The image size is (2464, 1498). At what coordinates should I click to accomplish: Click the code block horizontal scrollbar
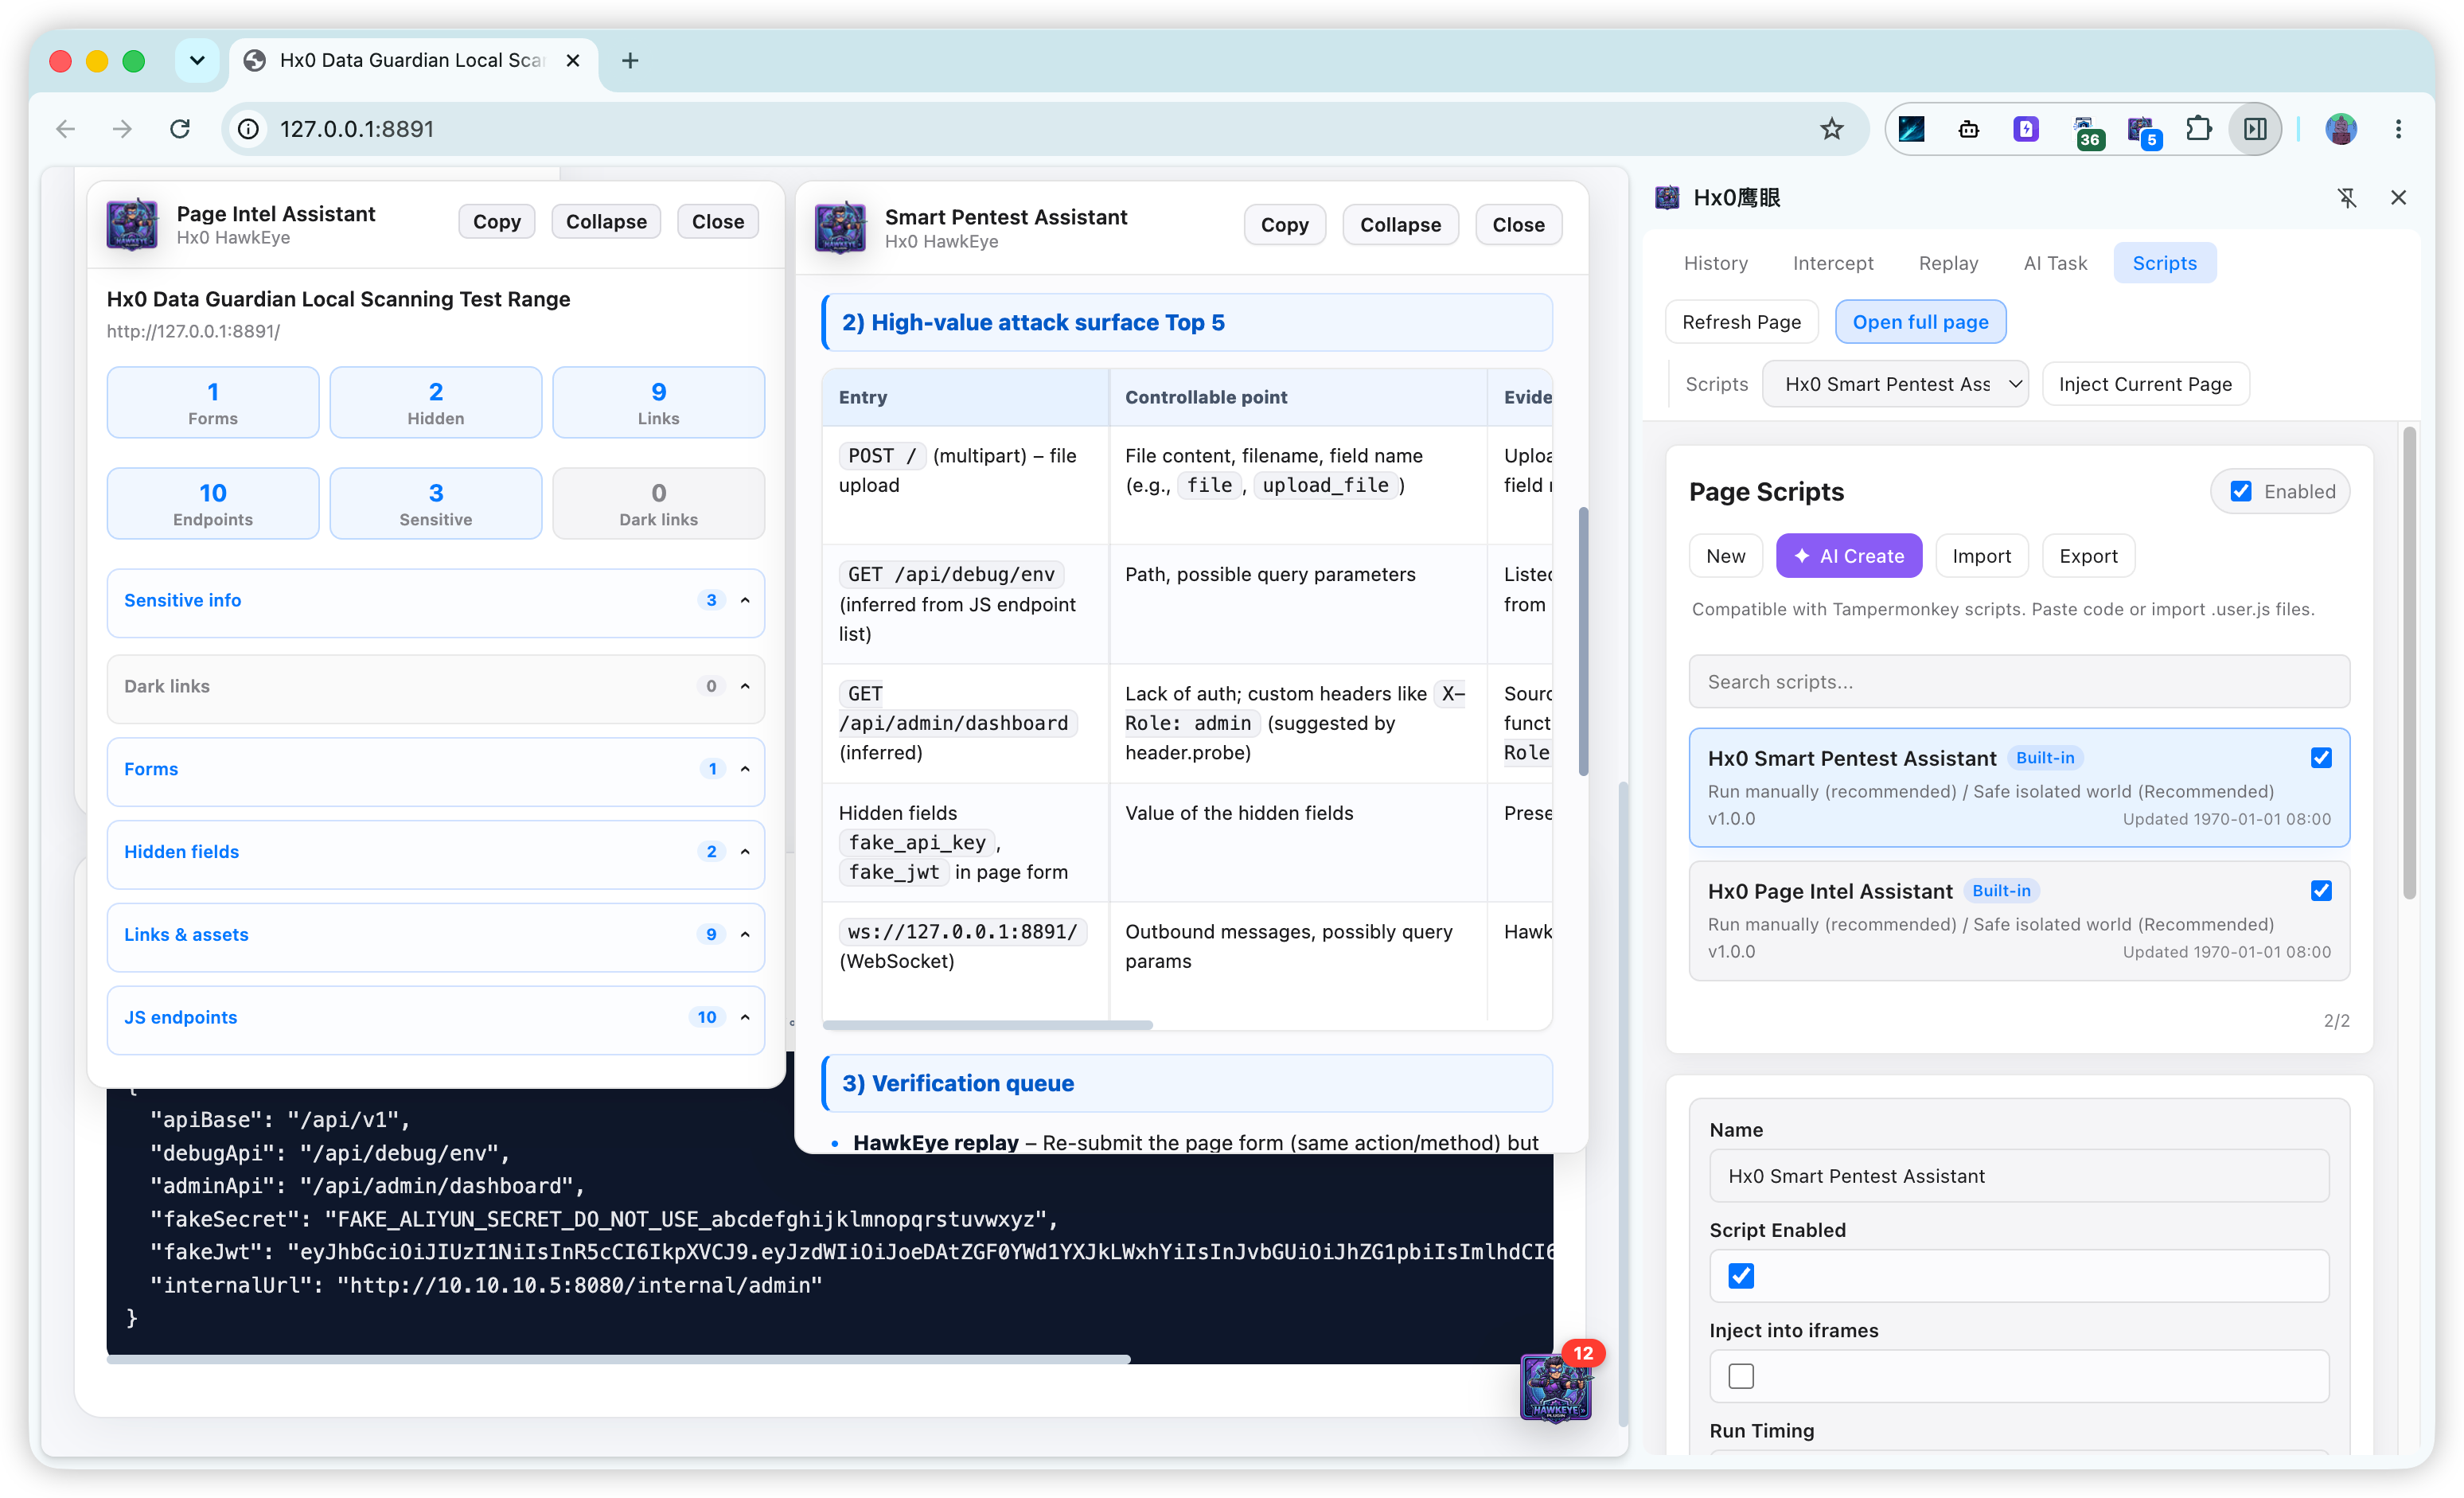tap(618, 1359)
